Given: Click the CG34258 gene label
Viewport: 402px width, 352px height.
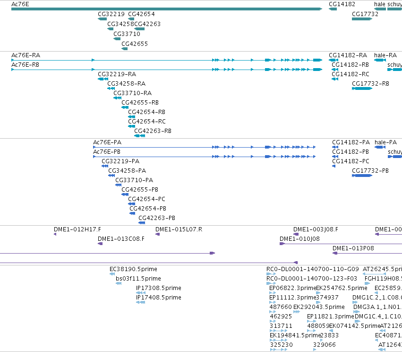Looking at the screenshot, I should coord(120,24).
